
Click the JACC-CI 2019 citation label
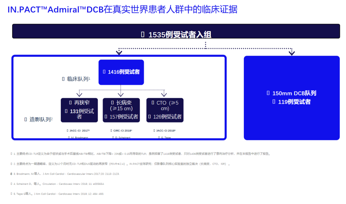[x=165, y=130]
